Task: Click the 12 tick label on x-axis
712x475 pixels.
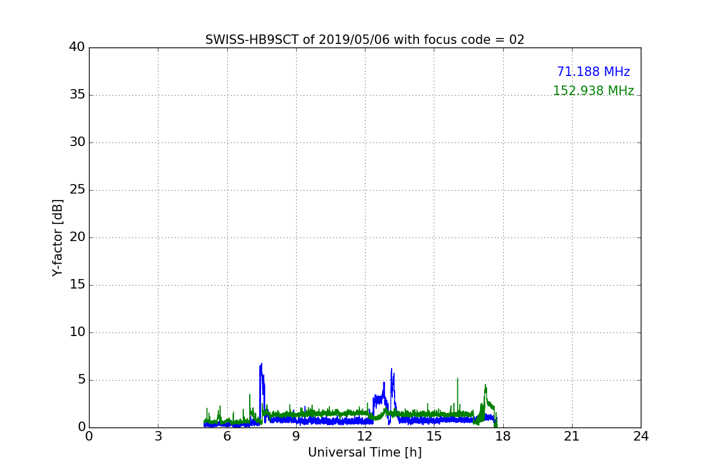Action: (365, 436)
